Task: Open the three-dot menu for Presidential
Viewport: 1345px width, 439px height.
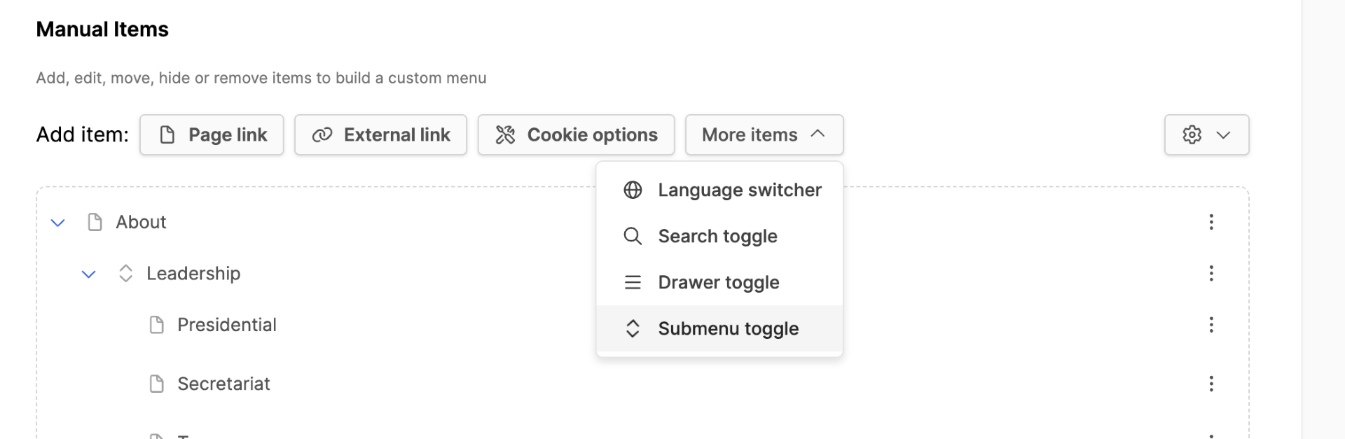Action: 1210,325
